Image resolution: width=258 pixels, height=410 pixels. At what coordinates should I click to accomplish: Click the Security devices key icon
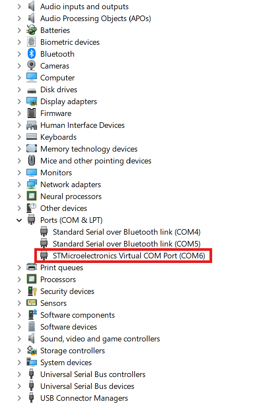pos(32,291)
